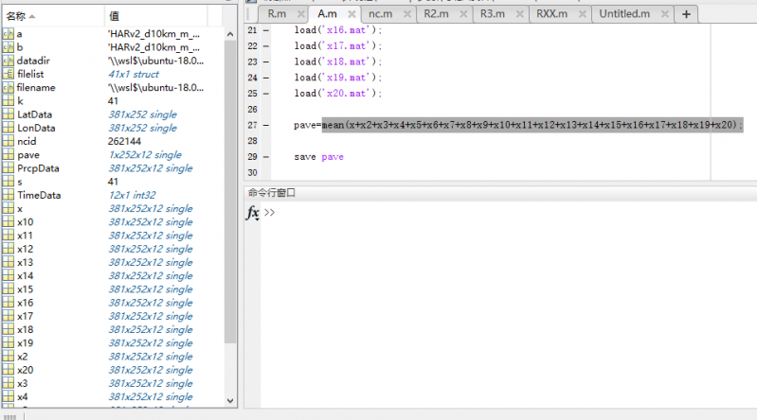Toggle breakpoint at line 29 margin
Viewport: 757px width, 420px height.
(265, 156)
